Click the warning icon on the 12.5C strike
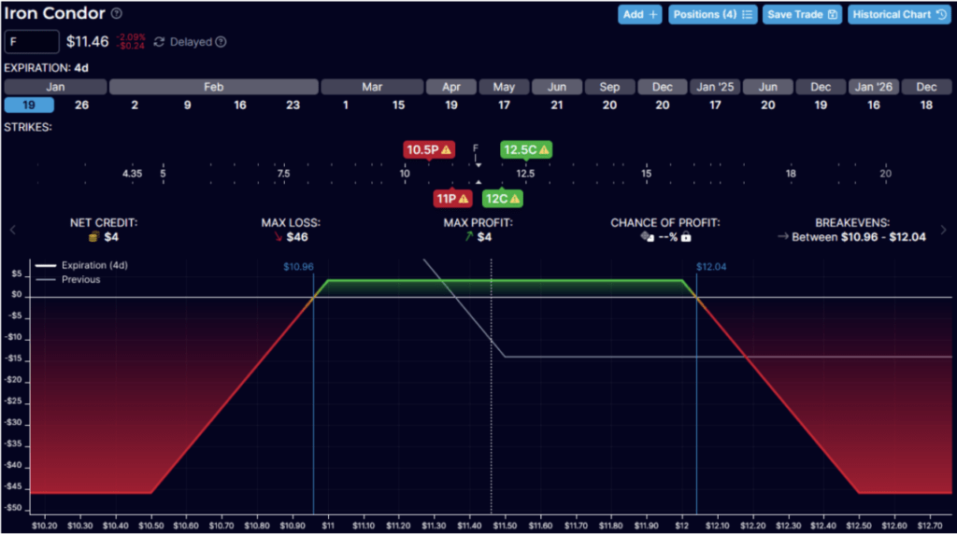This screenshot has height=534, width=957. [543, 149]
